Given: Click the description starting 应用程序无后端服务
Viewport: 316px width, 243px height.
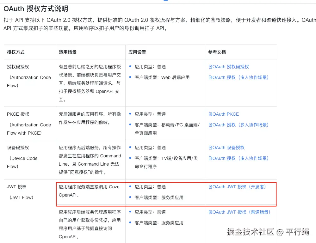Looking at the screenshot, I should (x=90, y=160).
